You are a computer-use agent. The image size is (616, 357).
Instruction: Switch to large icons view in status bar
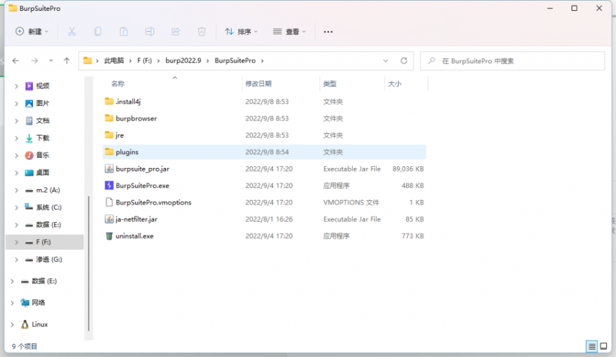coord(604,346)
